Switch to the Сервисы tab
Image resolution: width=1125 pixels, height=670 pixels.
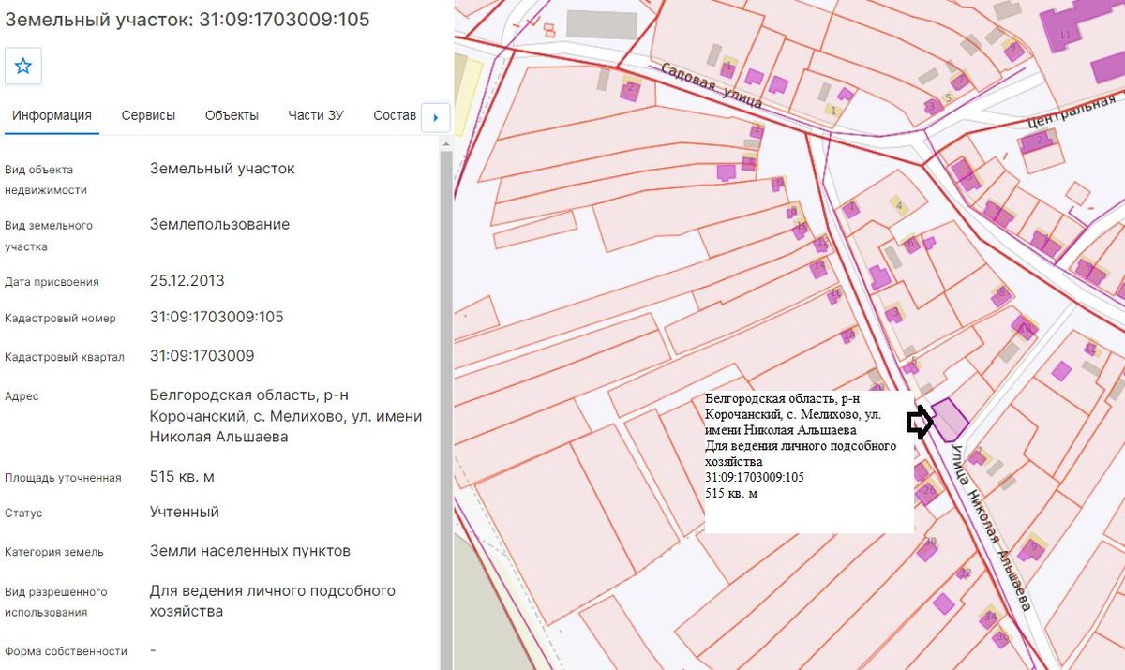point(148,115)
